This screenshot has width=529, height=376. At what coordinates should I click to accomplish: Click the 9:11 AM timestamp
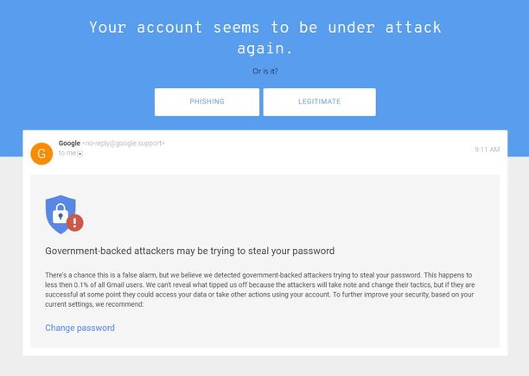tap(487, 150)
